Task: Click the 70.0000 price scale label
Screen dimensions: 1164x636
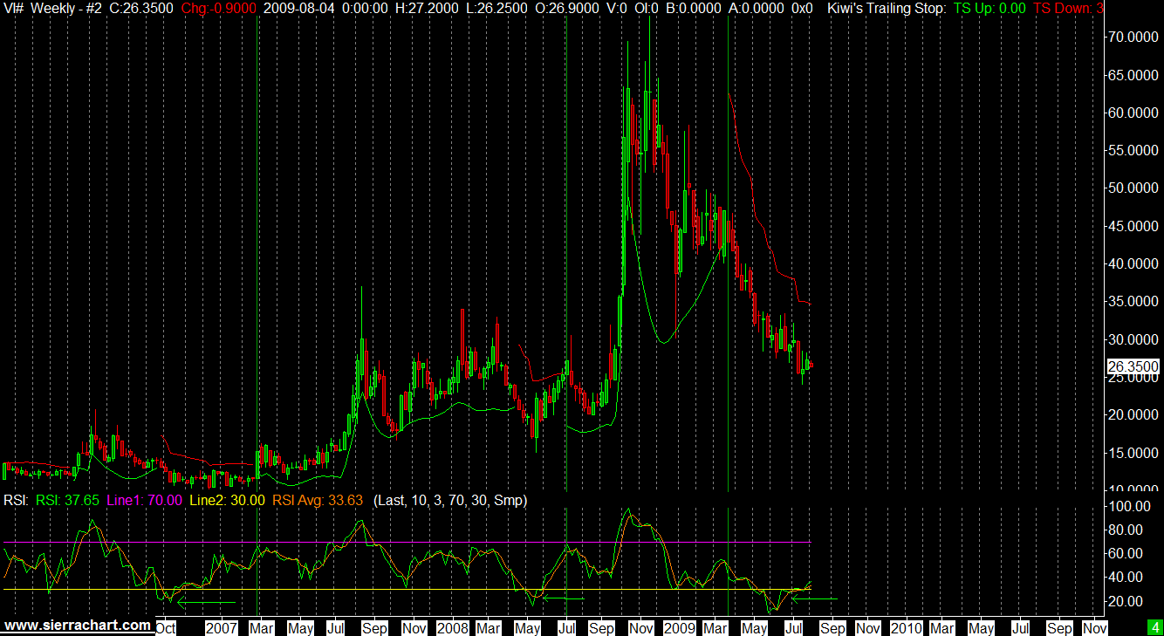Action: 1133,38
